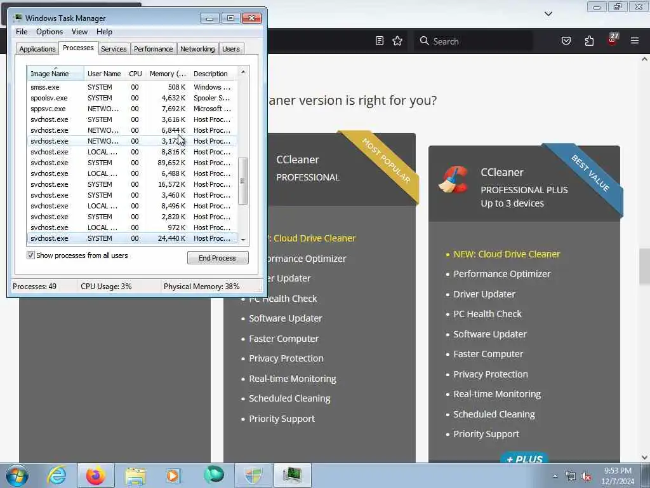Select the smss.exe process row
This screenshot has width=650, height=488.
click(x=132, y=87)
